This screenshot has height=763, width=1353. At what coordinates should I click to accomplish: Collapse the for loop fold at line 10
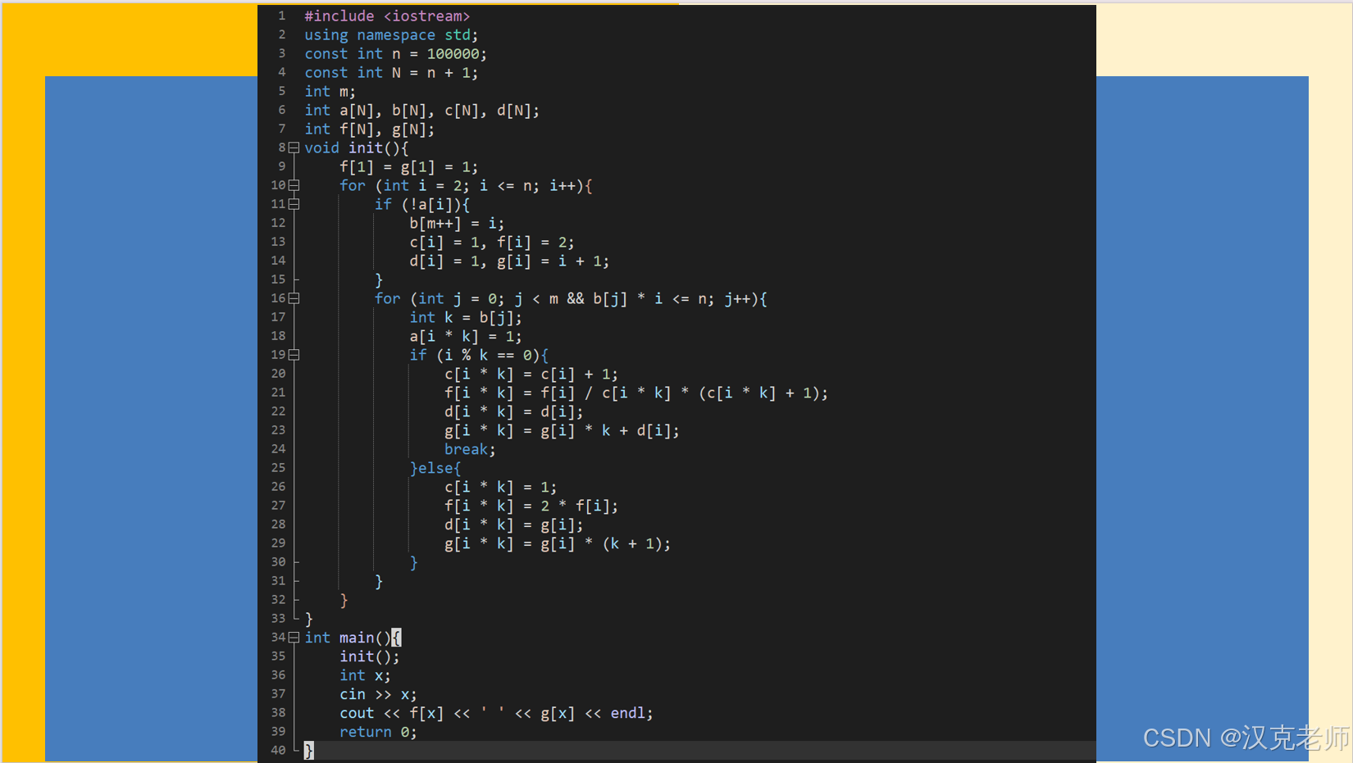point(294,185)
